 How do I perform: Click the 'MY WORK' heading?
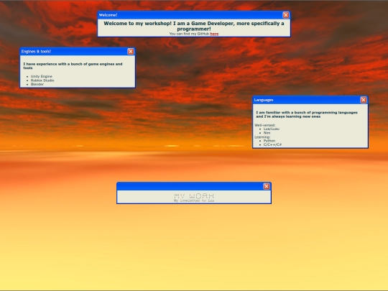(x=194, y=196)
